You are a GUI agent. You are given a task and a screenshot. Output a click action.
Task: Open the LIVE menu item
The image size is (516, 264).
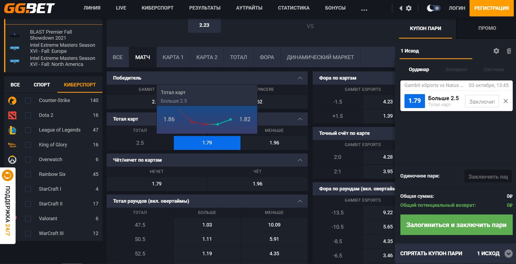pos(121,8)
